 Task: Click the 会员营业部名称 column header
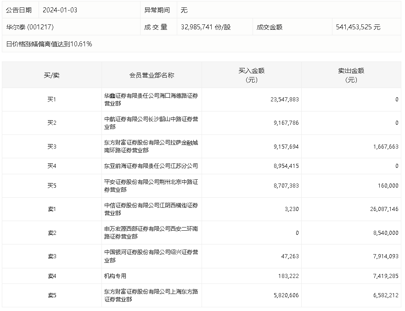152,75
